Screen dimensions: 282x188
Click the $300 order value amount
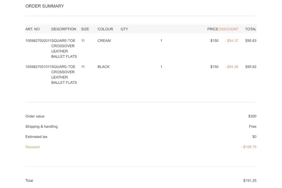252,116
